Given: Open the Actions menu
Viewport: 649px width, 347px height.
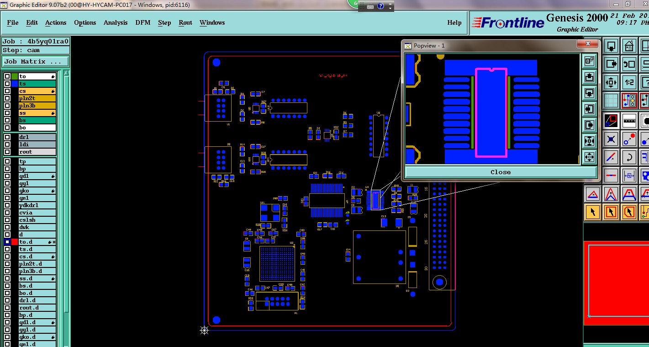Looking at the screenshot, I should [x=56, y=22].
